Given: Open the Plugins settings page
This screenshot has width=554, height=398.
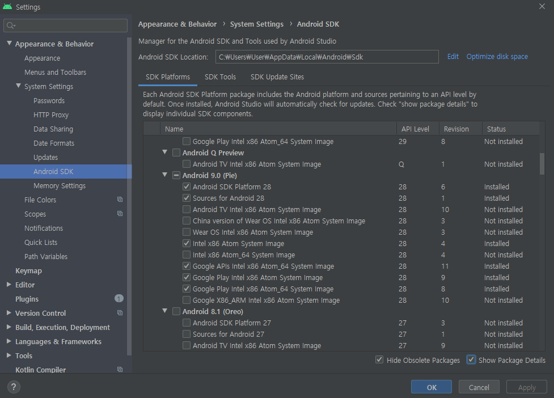Looking at the screenshot, I should (27, 299).
